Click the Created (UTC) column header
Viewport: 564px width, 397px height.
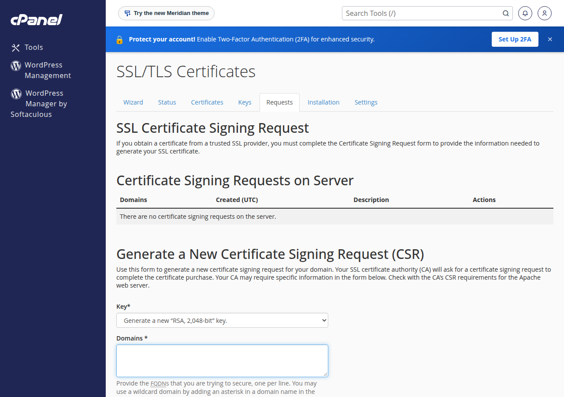tap(237, 200)
